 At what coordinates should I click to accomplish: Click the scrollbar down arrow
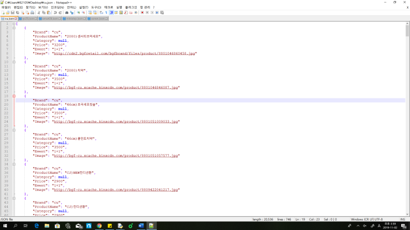click(x=407, y=215)
